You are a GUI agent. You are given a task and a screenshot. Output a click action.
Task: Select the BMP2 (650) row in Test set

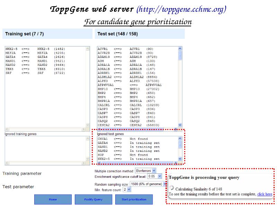[x=126, y=93]
